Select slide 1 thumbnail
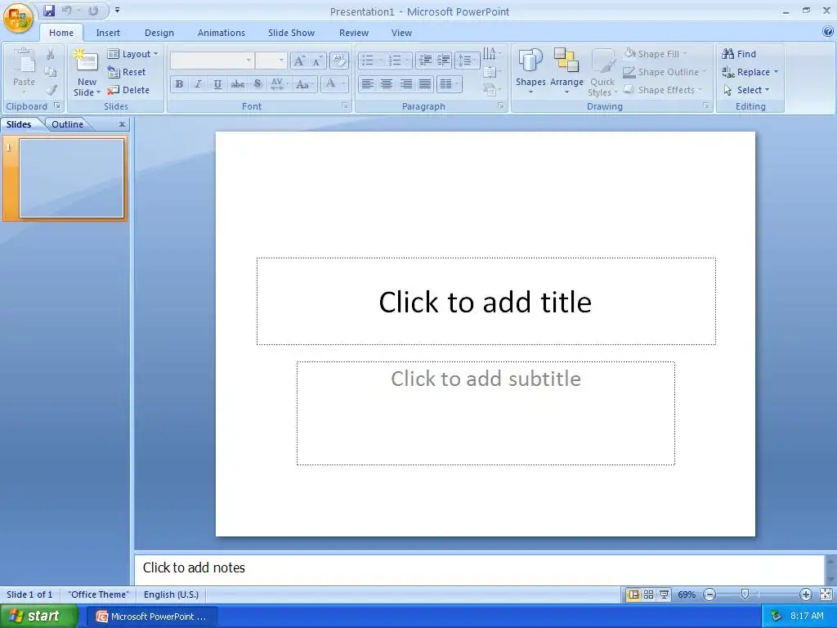 (x=72, y=178)
